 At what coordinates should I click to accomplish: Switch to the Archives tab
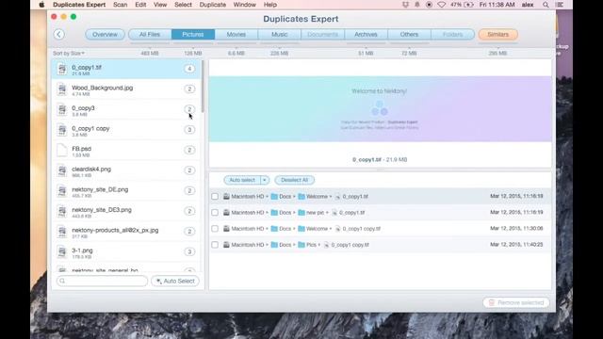(366, 34)
